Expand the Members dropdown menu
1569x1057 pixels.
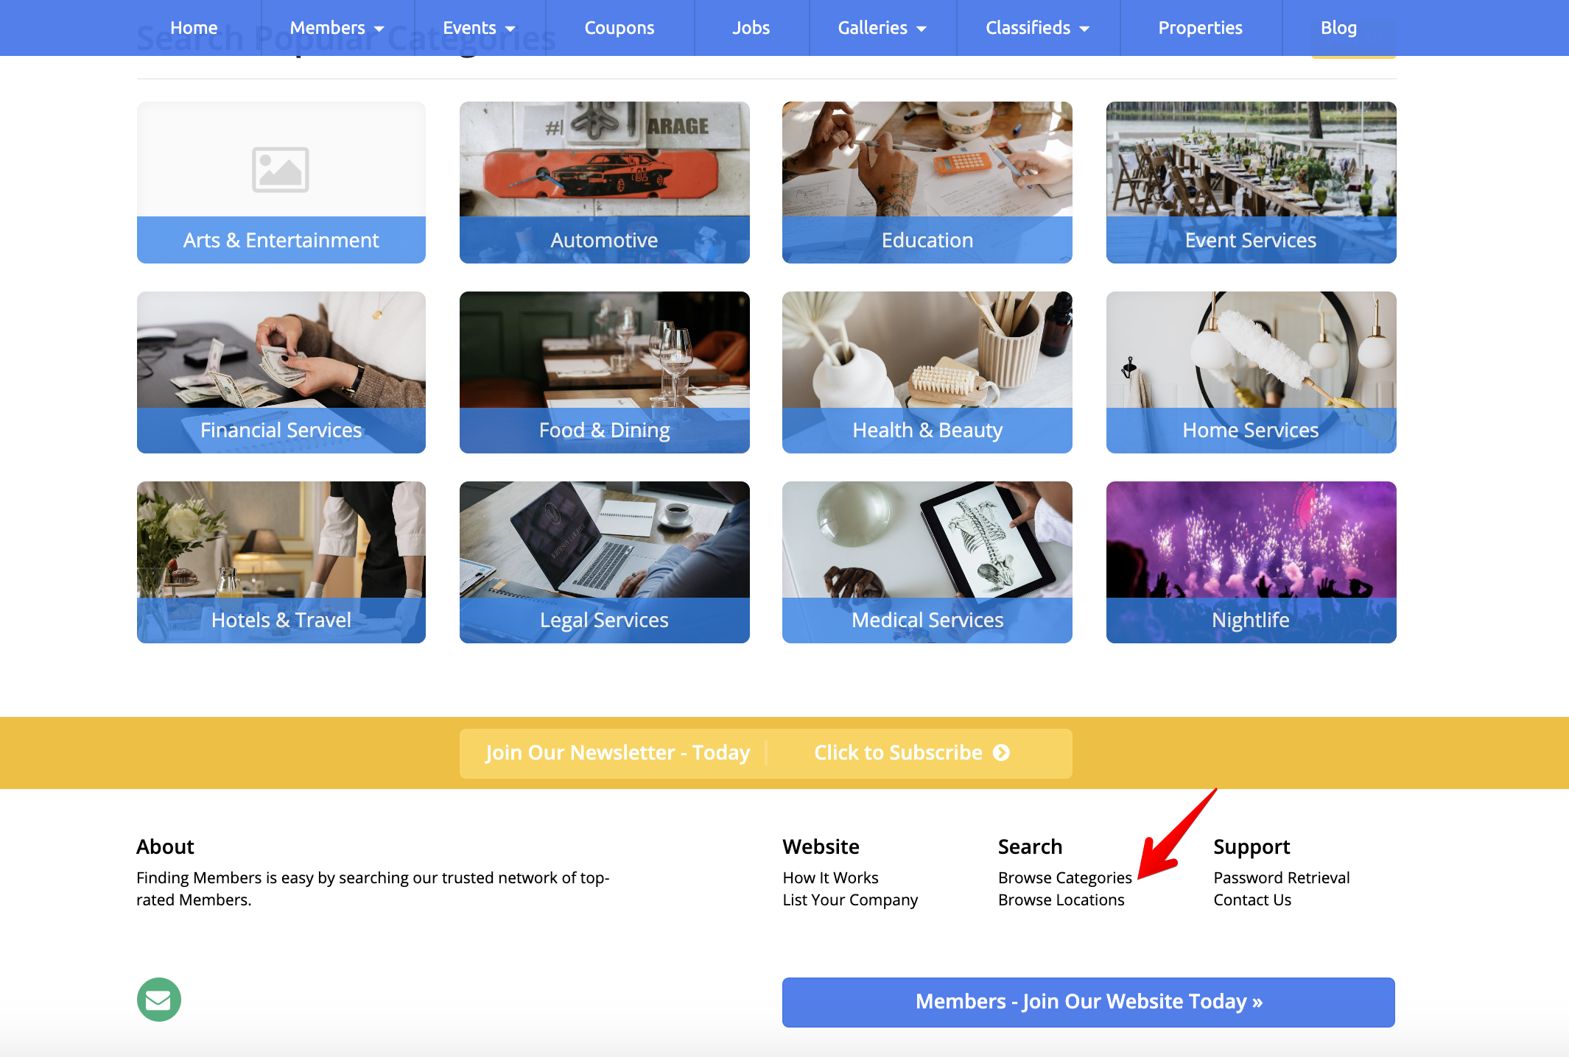pyautogui.click(x=337, y=28)
